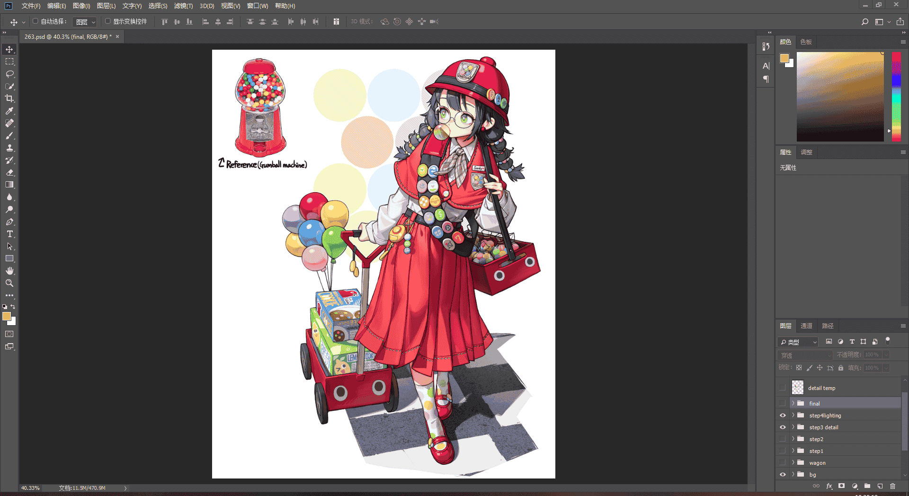Select the Lasso tool
The image size is (909, 496).
pyautogui.click(x=9, y=74)
